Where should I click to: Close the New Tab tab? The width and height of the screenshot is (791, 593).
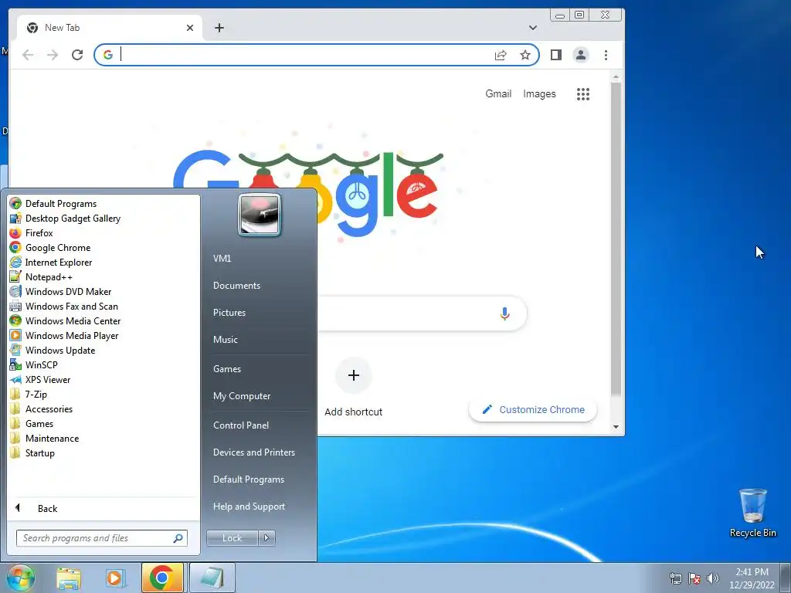tap(190, 28)
